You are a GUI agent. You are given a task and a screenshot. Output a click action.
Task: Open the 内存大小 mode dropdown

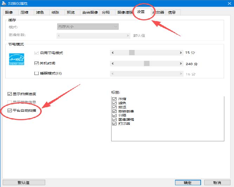pyautogui.click(x=88, y=27)
